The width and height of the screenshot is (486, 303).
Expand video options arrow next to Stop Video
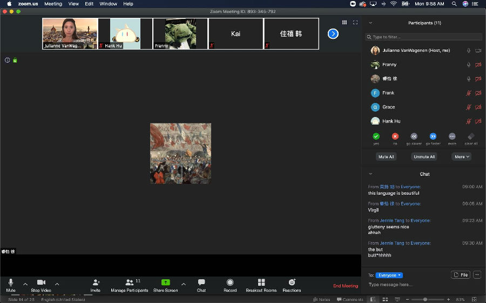[57, 284]
